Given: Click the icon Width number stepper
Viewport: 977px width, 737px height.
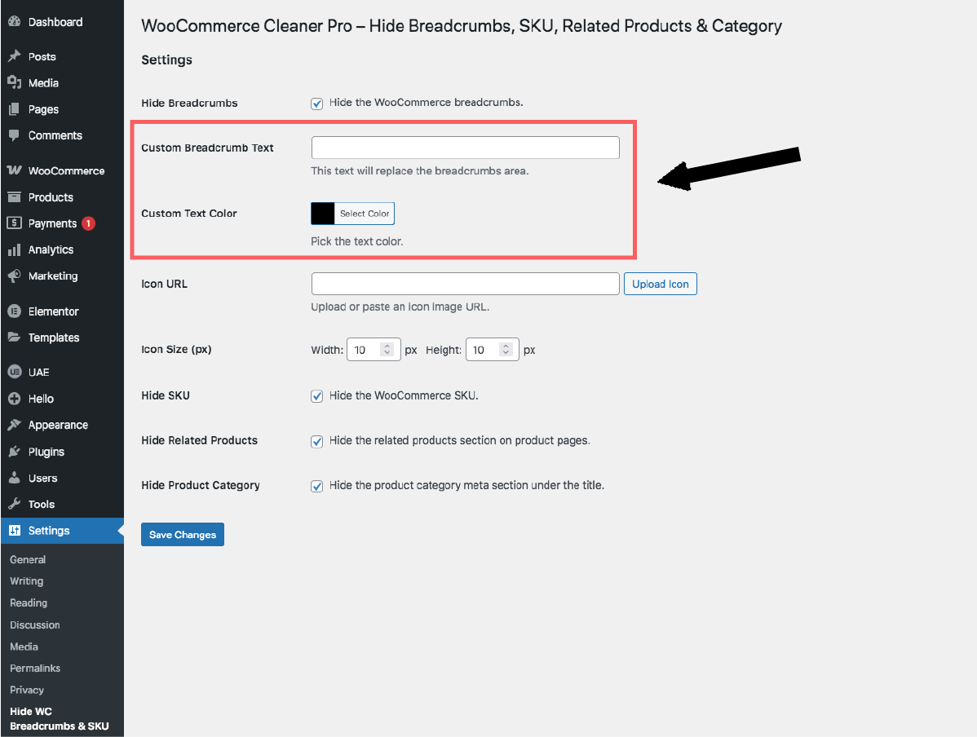Looking at the screenshot, I should click(387, 350).
